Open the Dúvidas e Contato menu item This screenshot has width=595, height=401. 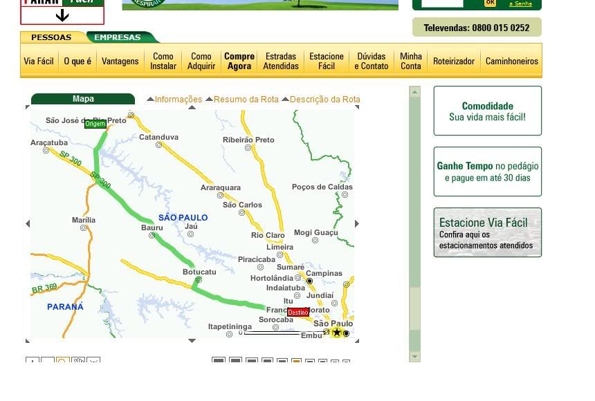coord(372,61)
